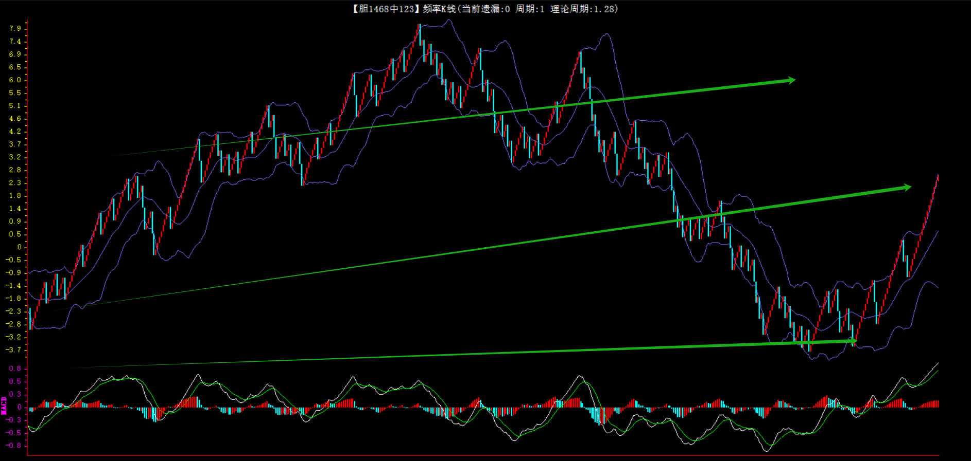The height and width of the screenshot is (461, 971).
Task: Select the highest candlestick at the chart peak
Action: (x=420, y=31)
